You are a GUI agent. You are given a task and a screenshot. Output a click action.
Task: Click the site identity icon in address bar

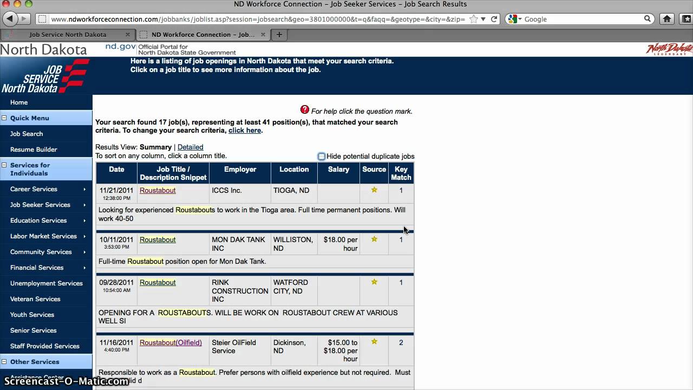pyautogui.click(x=42, y=19)
